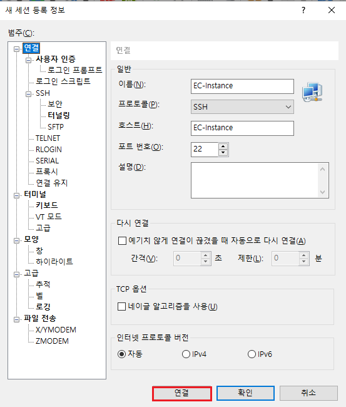Viewport: 346px width, 407px height.
Task: Open 로그인 프롬프트 settings
Action: [75, 70]
